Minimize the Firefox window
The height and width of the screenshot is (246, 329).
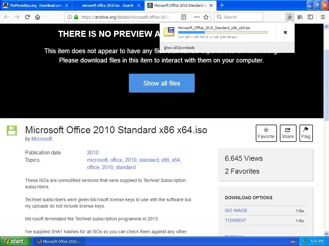(310, 5)
